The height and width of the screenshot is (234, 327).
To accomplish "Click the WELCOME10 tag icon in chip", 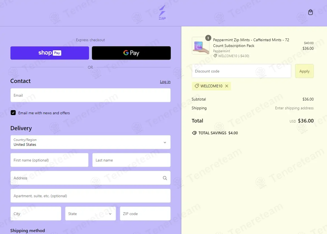I will point(197,86).
